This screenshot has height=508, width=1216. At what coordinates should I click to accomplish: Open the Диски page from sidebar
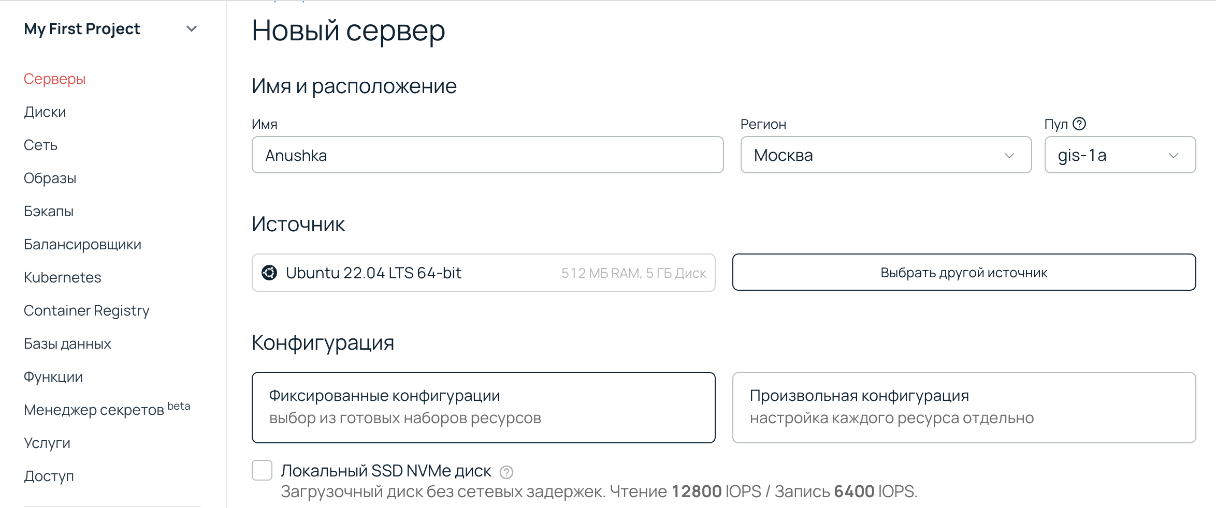pos(45,112)
